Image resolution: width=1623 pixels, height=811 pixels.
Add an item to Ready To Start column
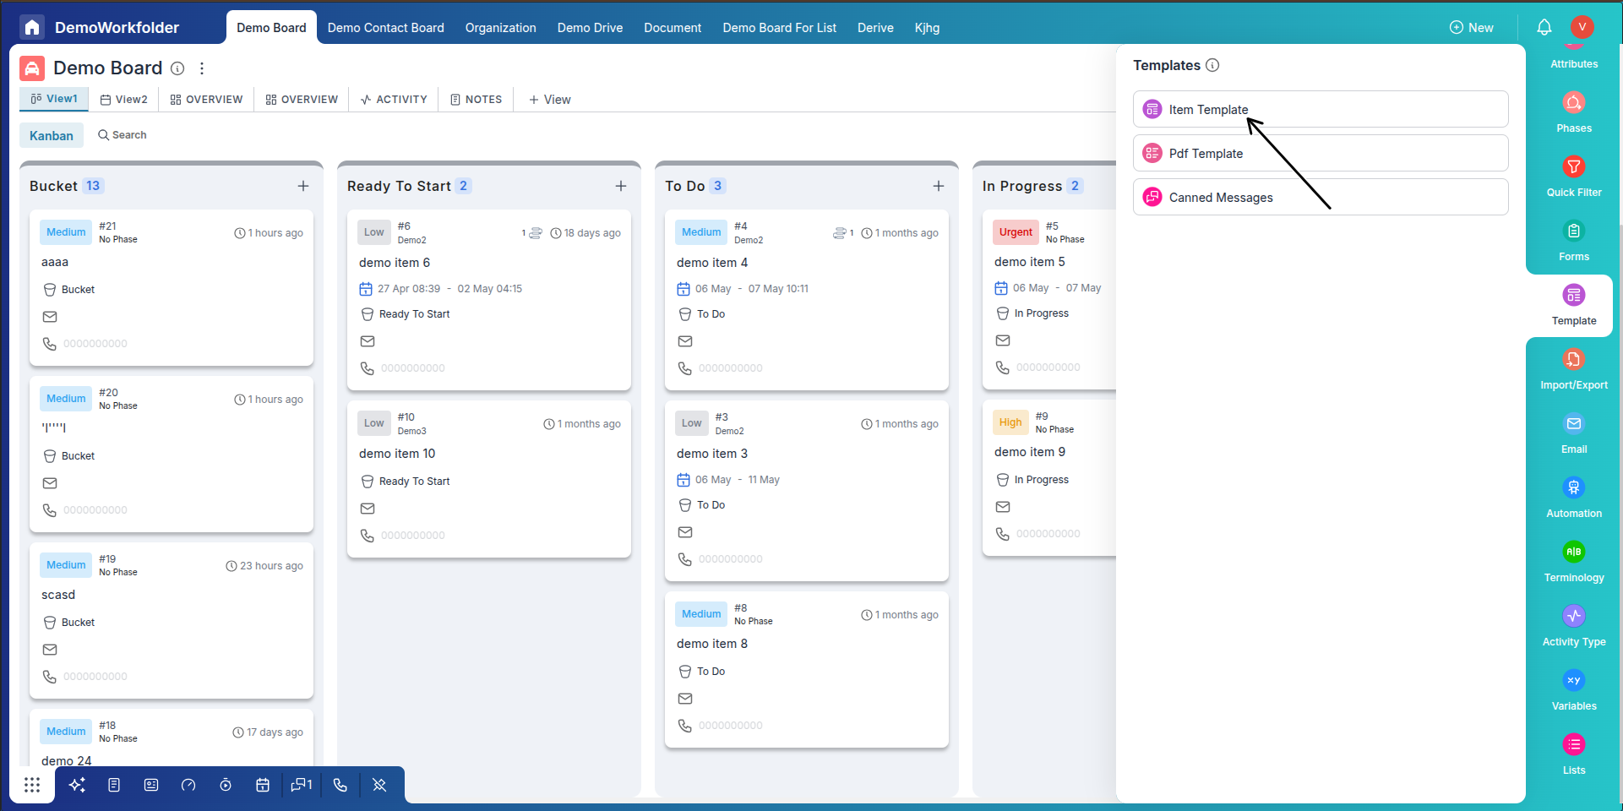[621, 186]
